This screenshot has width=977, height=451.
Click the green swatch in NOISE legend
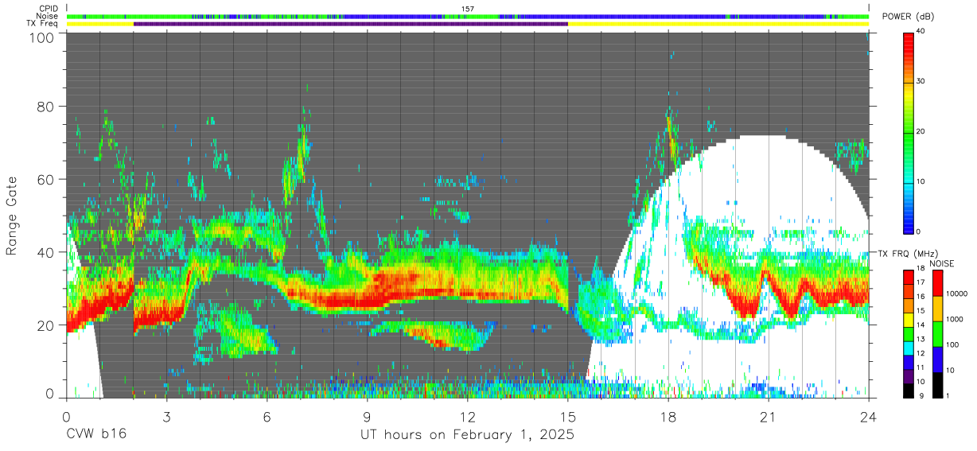(938, 334)
